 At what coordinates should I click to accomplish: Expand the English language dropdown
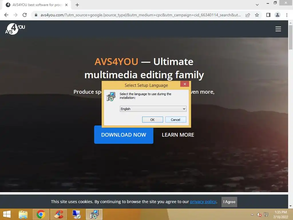coord(153,109)
